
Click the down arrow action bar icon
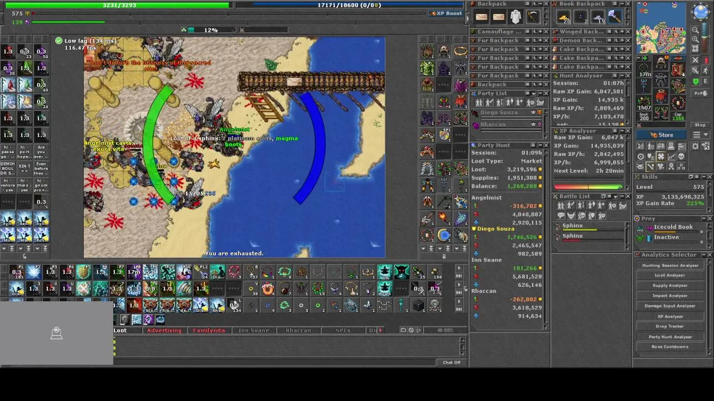point(385,288)
